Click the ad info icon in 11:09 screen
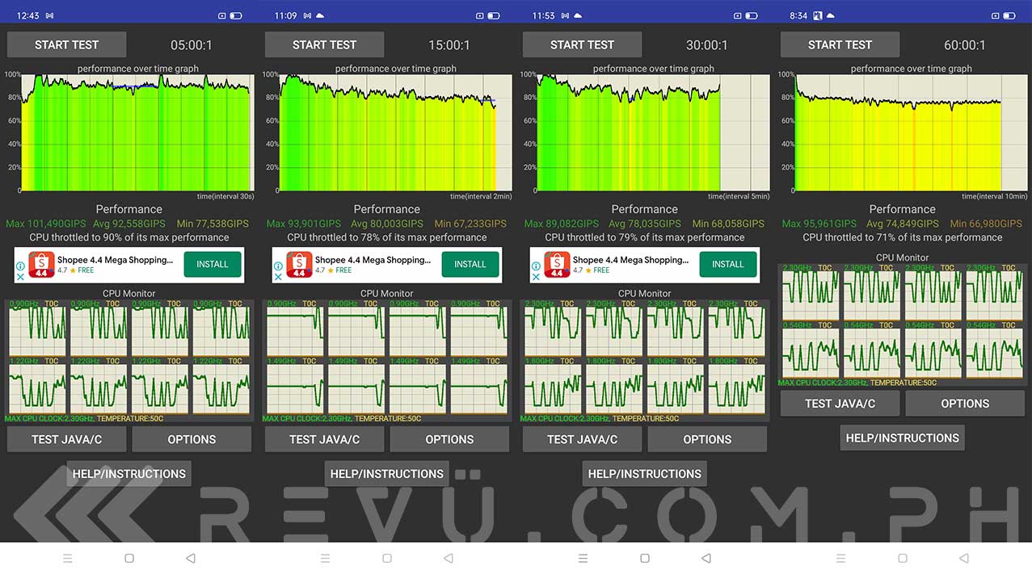Viewport: 1032px width, 574px height. pyautogui.click(x=278, y=266)
